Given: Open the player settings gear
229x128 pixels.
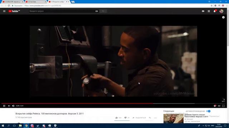Looking at the screenshot, I should [x=215, y=106].
